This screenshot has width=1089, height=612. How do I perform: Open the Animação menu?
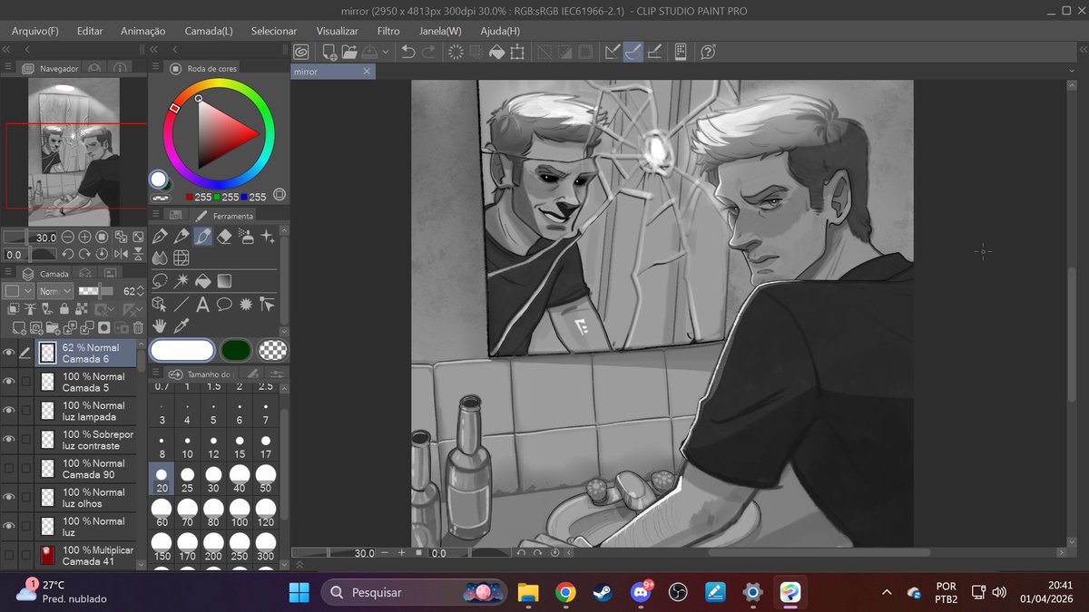coord(143,31)
